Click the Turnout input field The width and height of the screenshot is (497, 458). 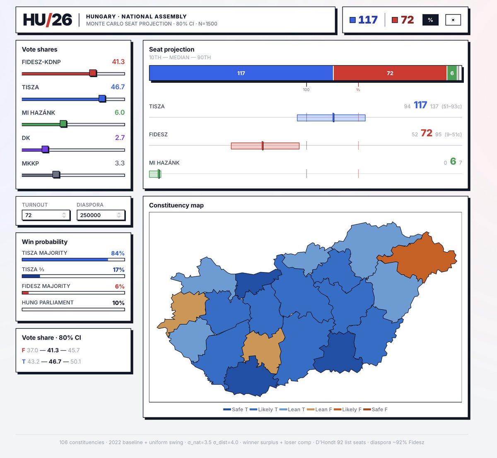click(46, 215)
